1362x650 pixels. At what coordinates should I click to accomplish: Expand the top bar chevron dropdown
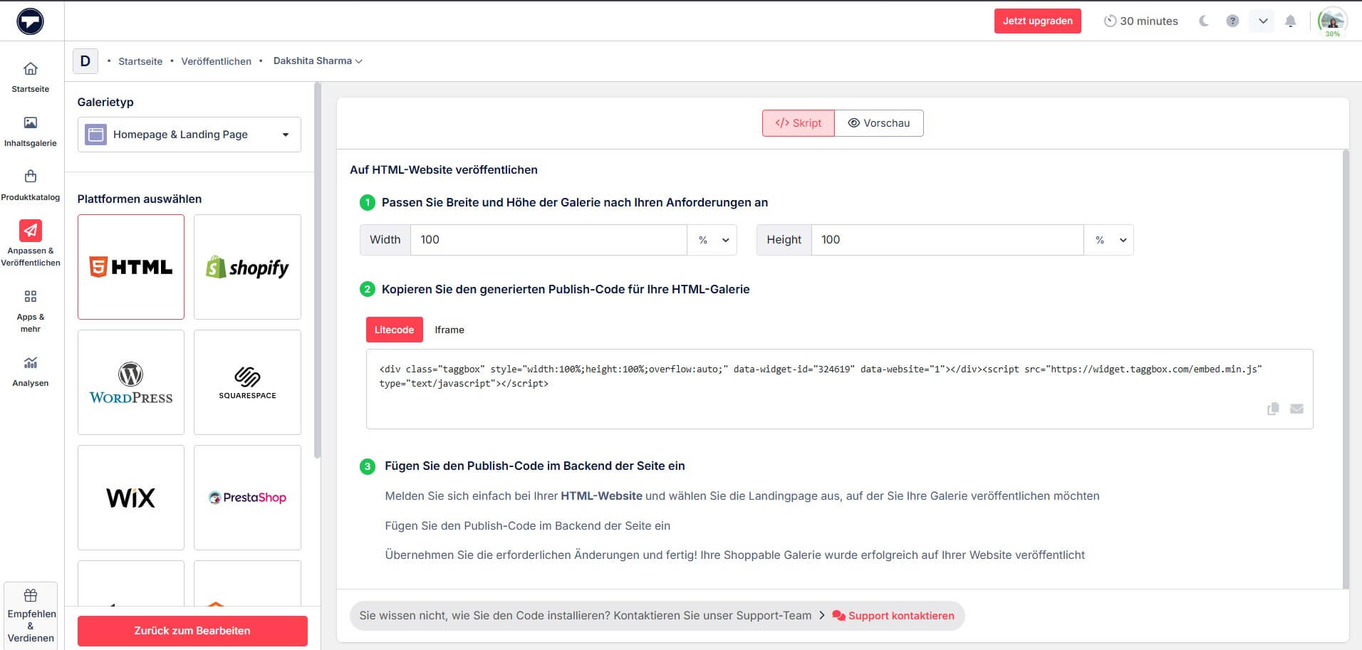click(1262, 21)
